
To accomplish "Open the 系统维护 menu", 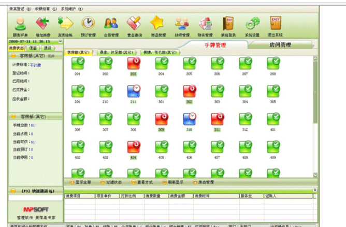I will click(x=71, y=9).
